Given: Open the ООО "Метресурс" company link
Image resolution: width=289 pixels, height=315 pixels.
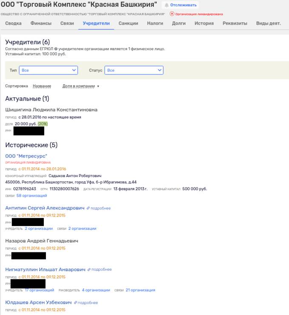Looking at the screenshot, I should [x=26, y=156].
